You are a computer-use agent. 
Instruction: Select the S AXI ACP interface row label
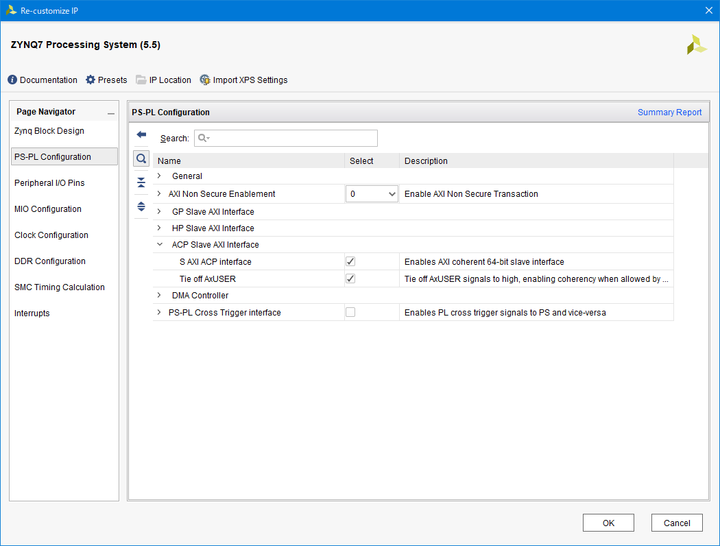point(215,262)
